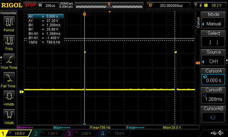Viewport: 228px width, 137px height.
Task: Click the USB status icon
Action: 213,133
